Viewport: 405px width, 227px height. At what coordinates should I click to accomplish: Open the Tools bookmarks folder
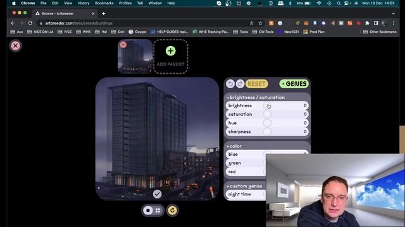coord(240,32)
